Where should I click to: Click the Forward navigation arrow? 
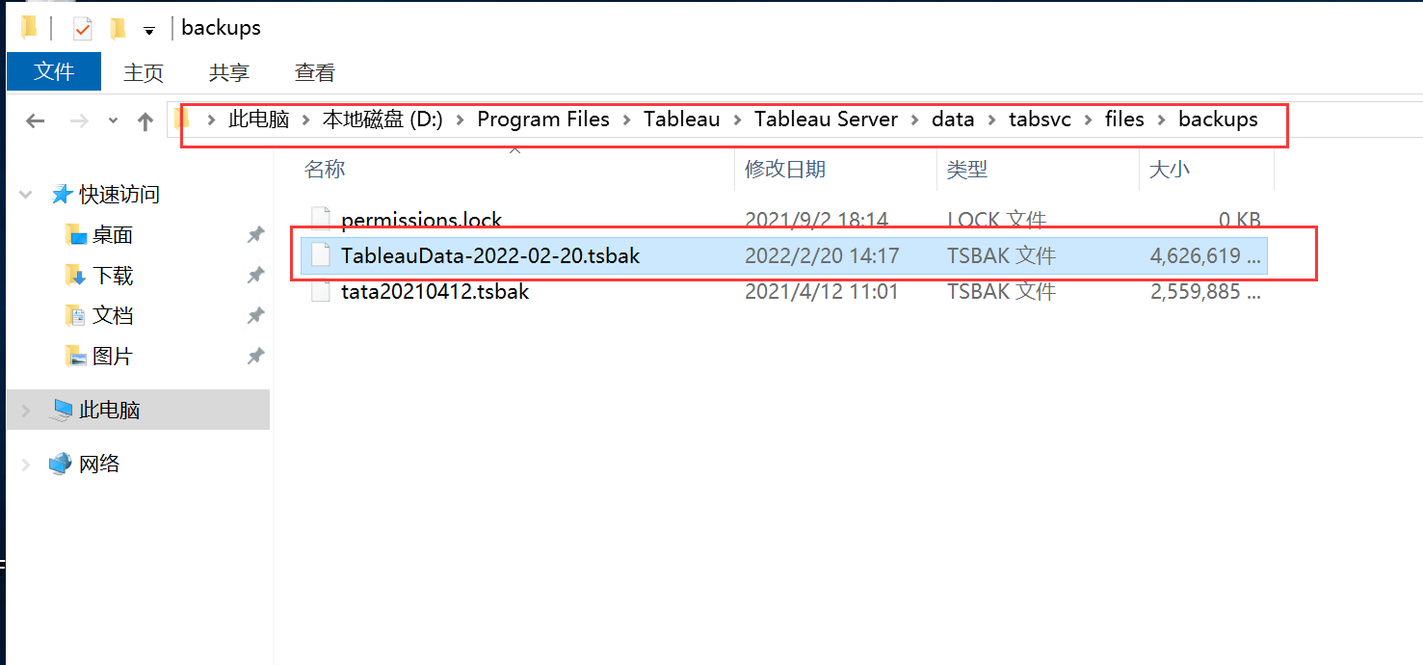[80, 120]
